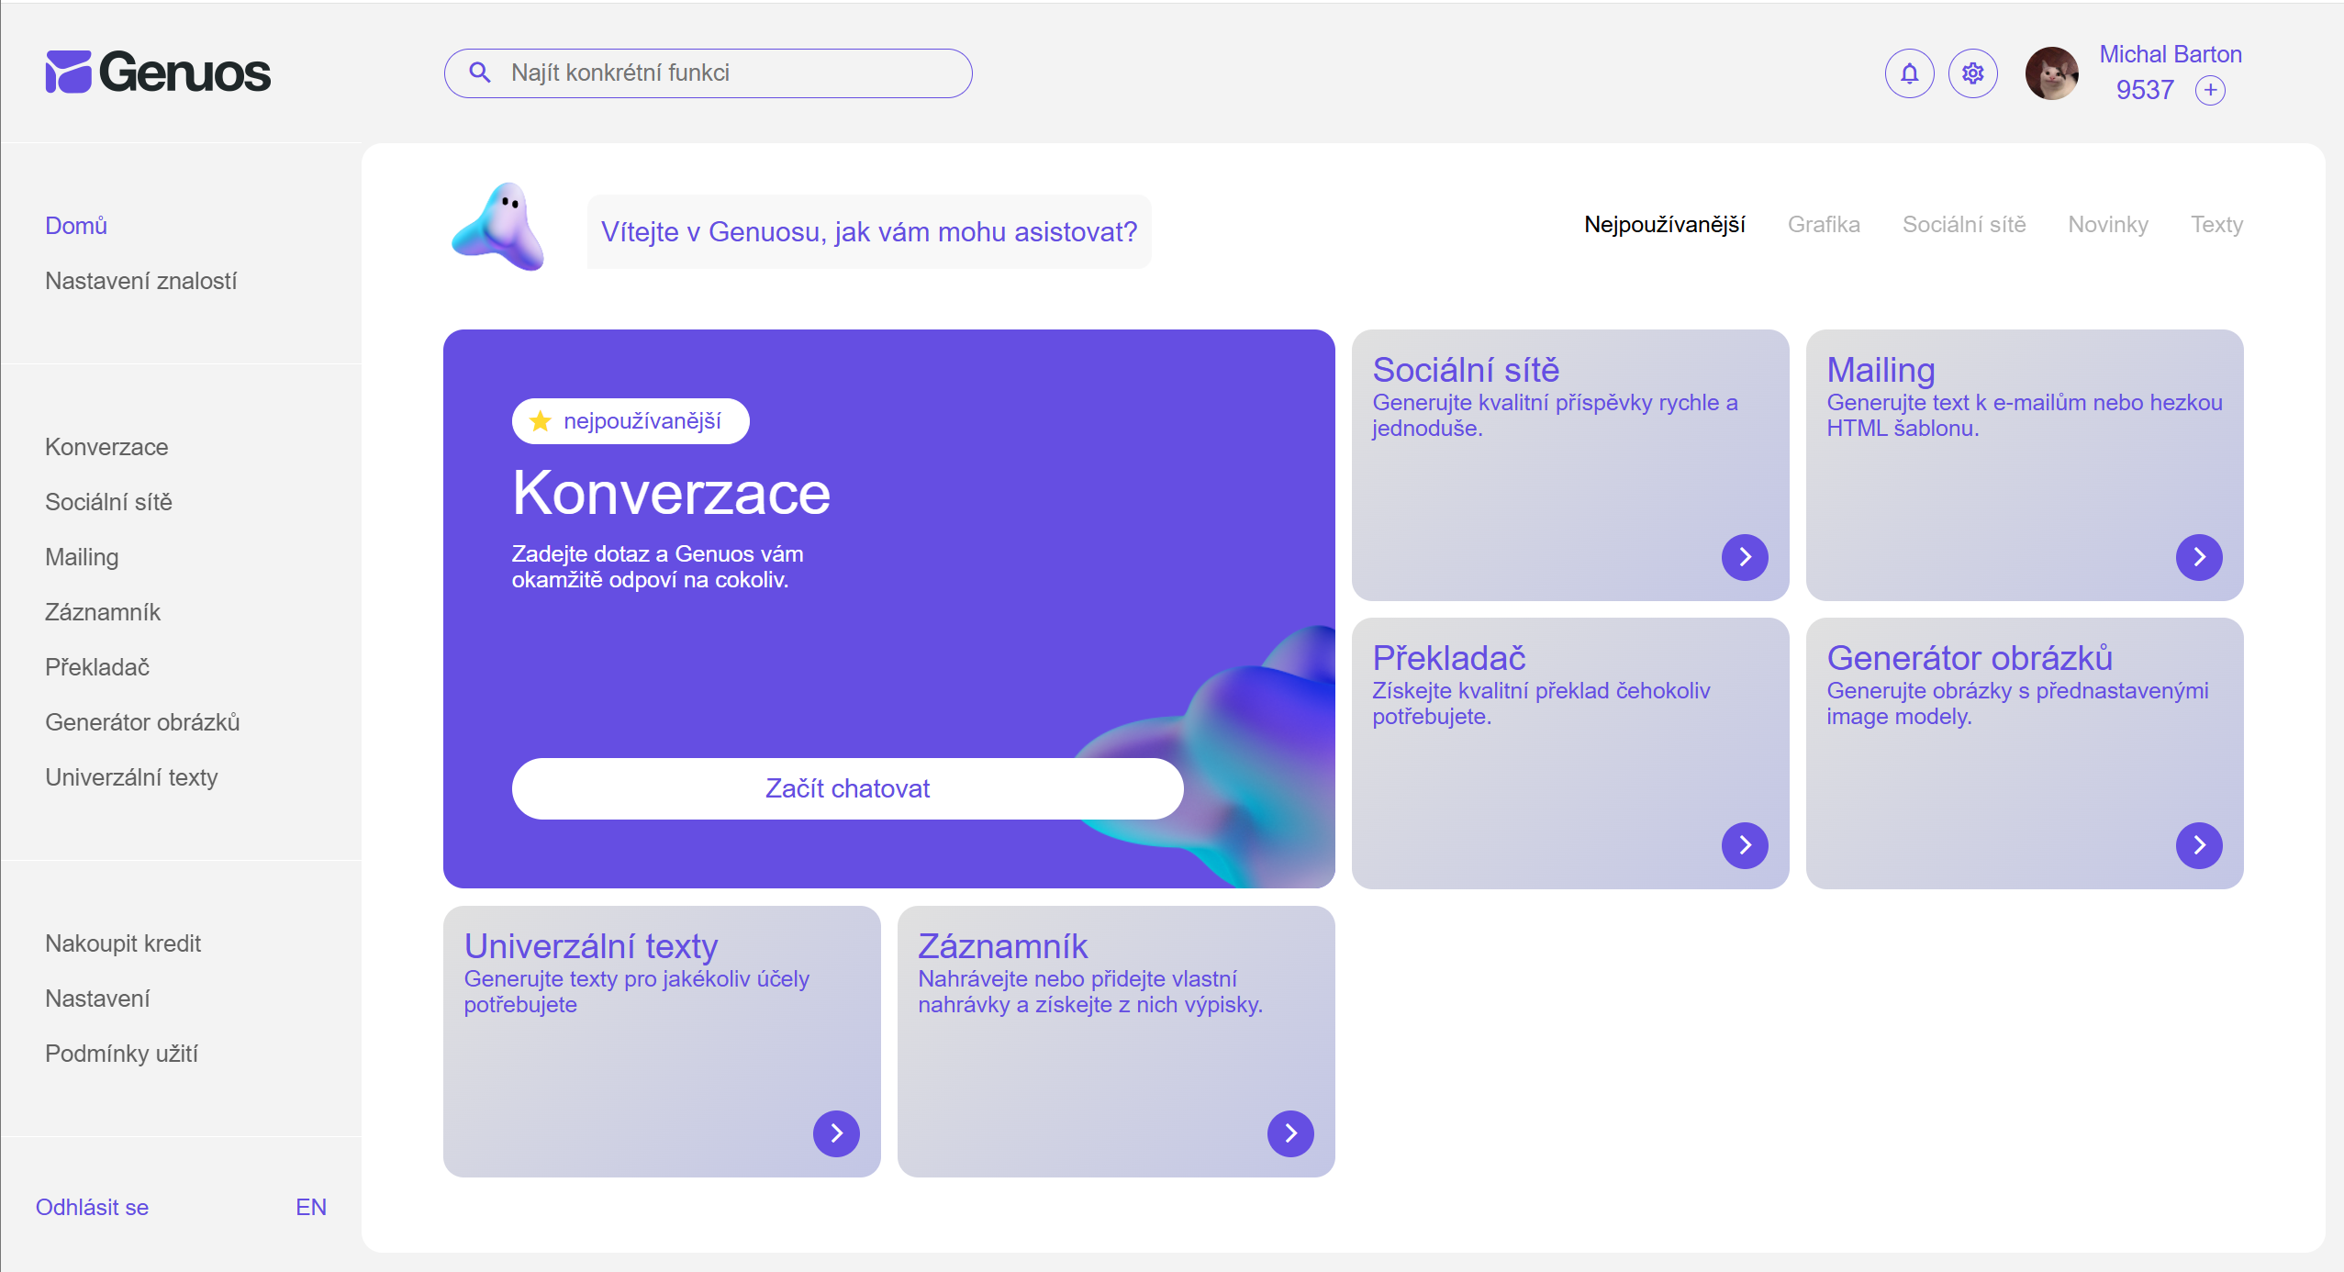Switch to Texty tab

point(2216,225)
